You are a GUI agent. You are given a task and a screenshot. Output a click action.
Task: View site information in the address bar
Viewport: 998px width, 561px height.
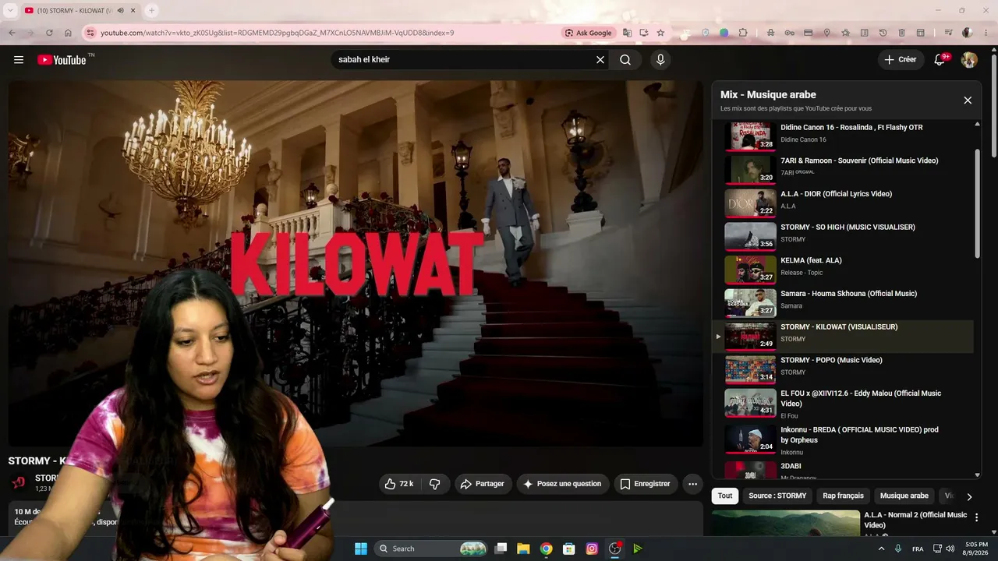[x=90, y=33]
